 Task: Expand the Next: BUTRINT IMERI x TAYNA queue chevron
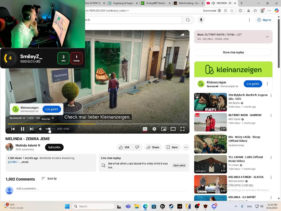click(x=267, y=37)
